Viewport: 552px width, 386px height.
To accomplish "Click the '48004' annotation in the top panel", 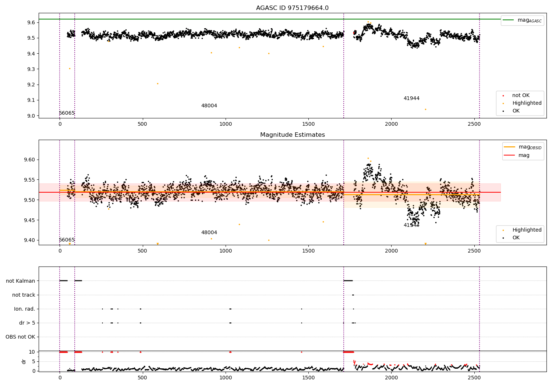I will [x=209, y=106].
